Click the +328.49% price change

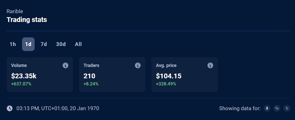[x=166, y=84]
